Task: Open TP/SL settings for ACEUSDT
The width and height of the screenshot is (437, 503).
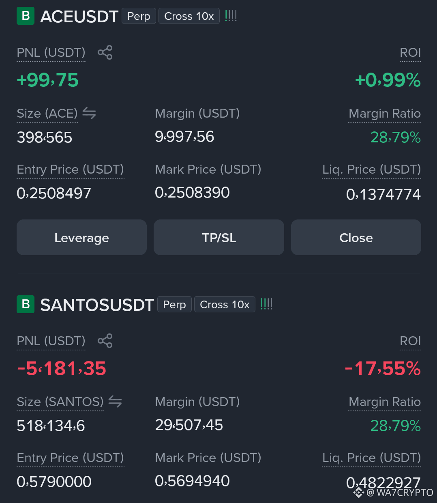Action: click(x=219, y=237)
